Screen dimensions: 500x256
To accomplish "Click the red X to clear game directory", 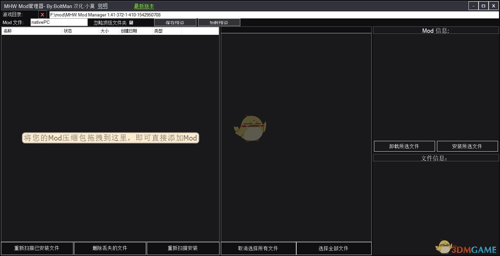I will tap(42, 14).
